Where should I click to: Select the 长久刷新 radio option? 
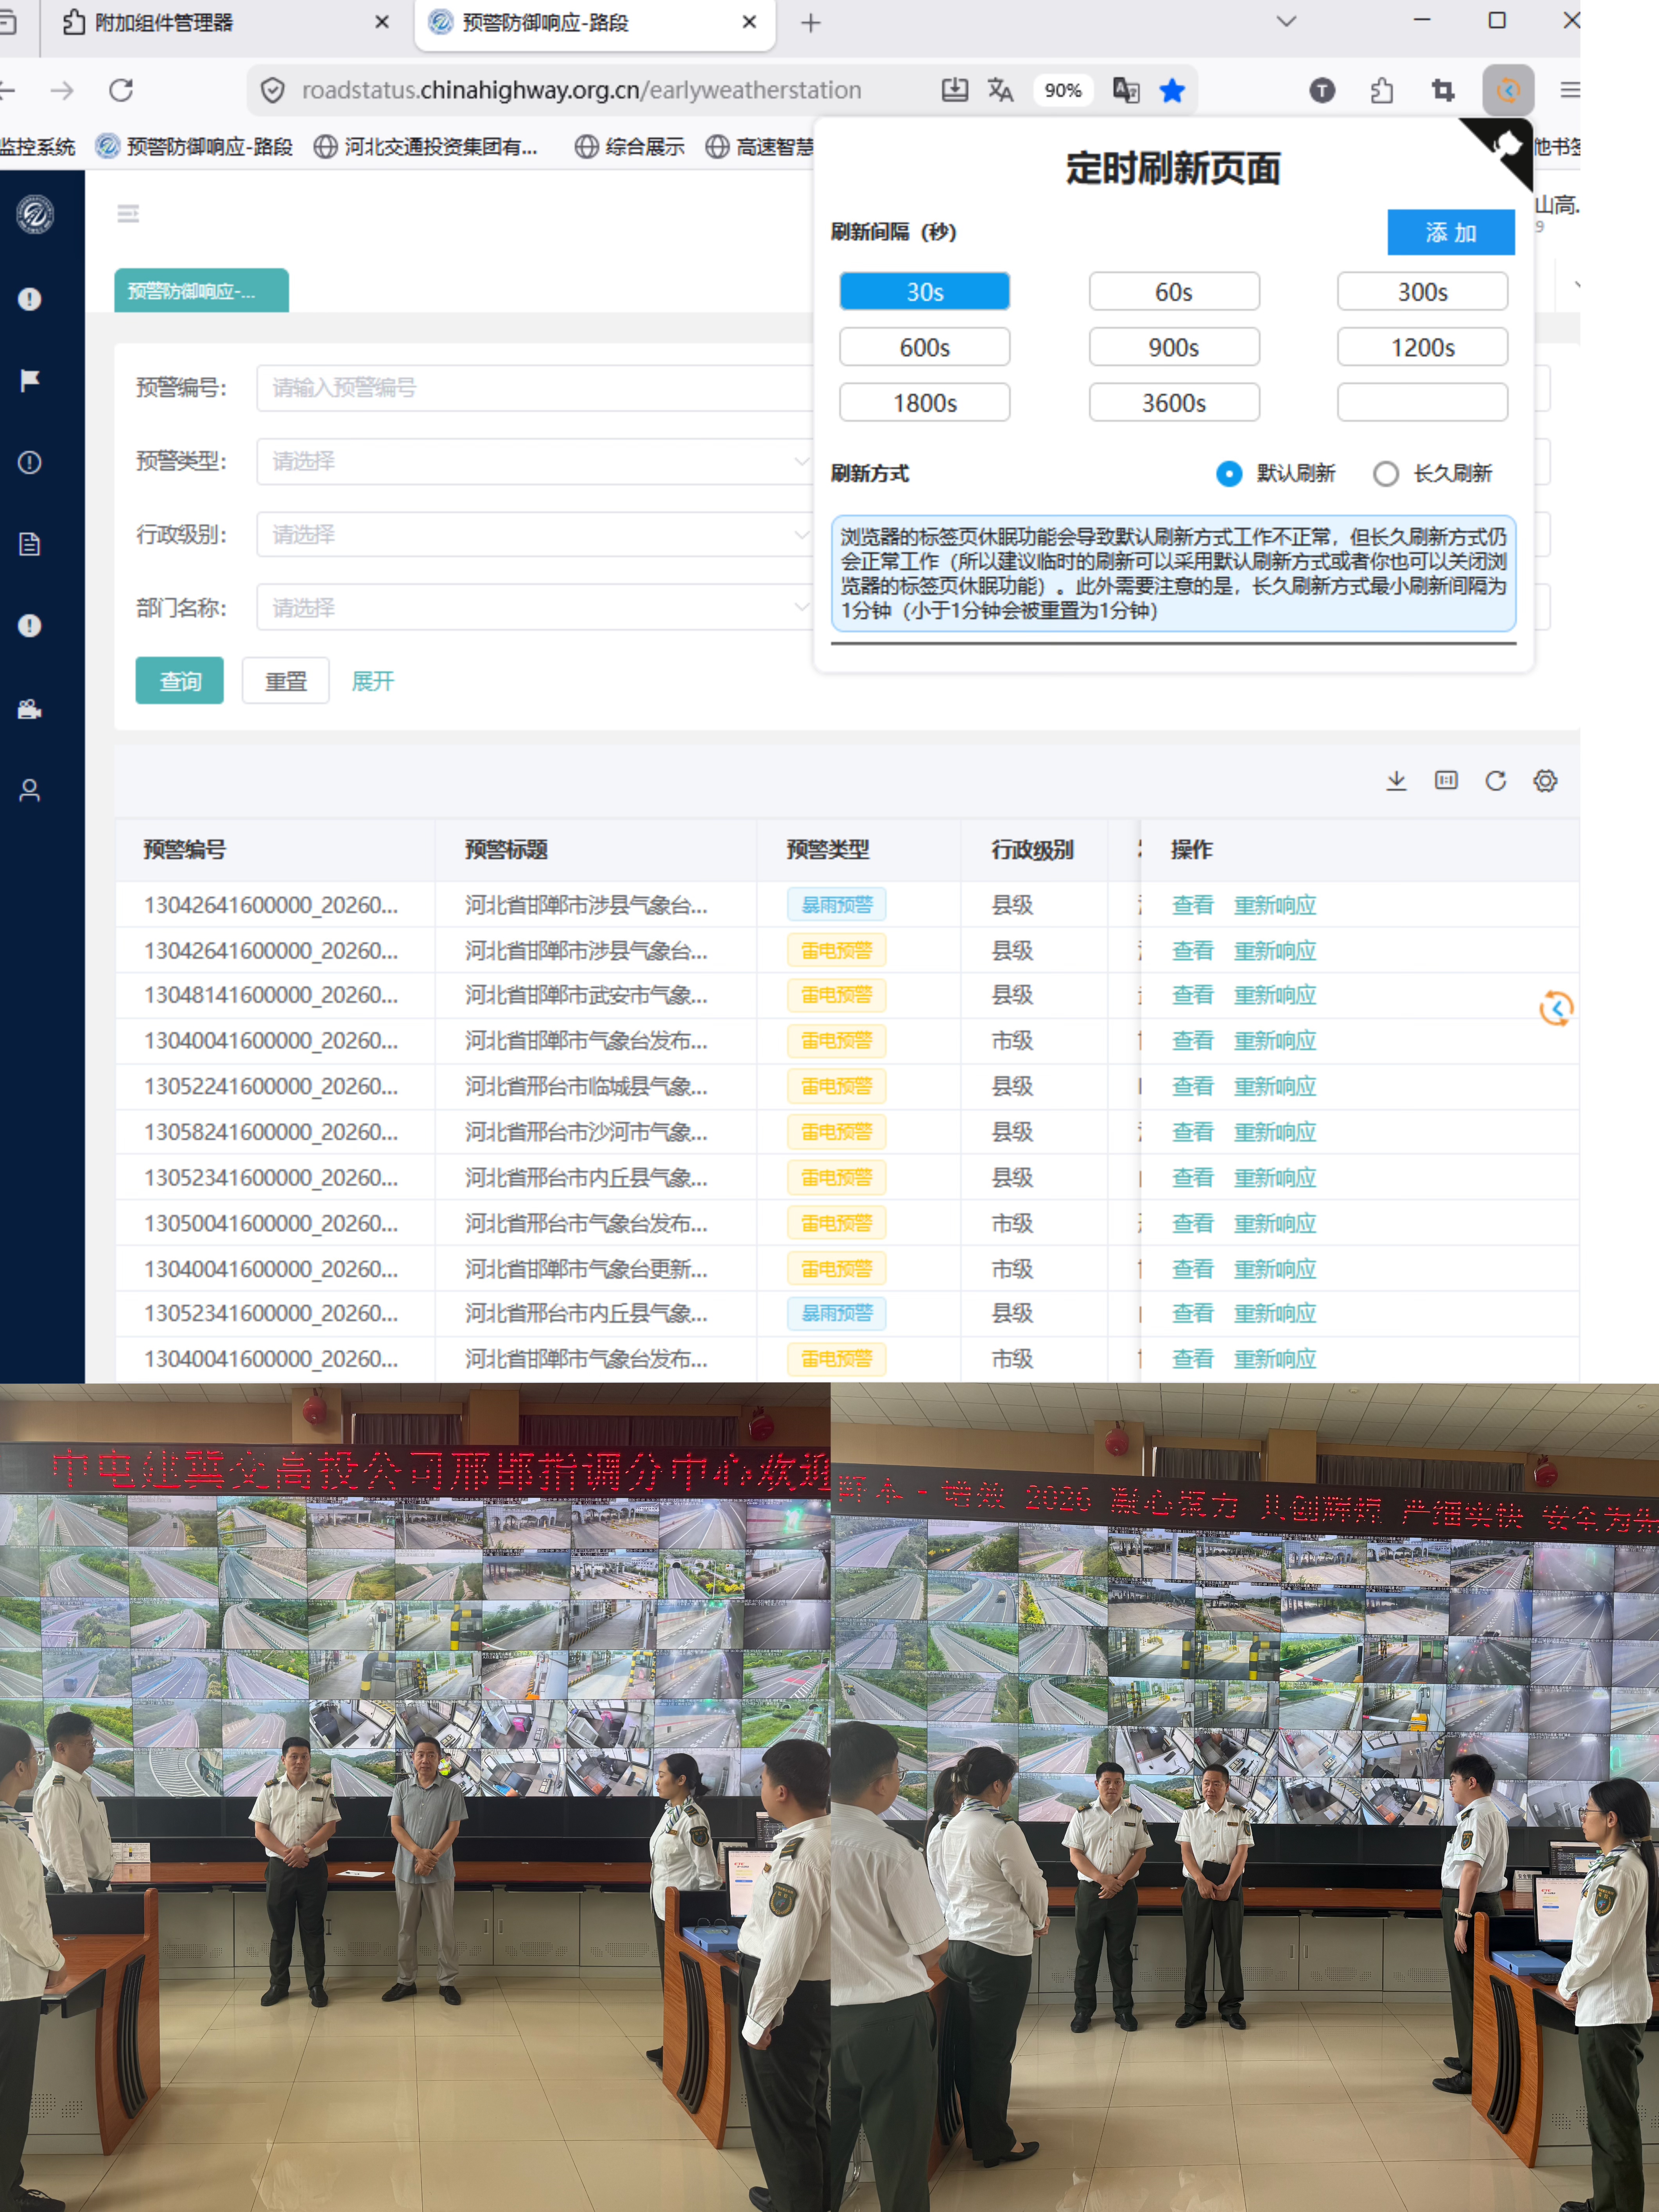tap(1386, 473)
